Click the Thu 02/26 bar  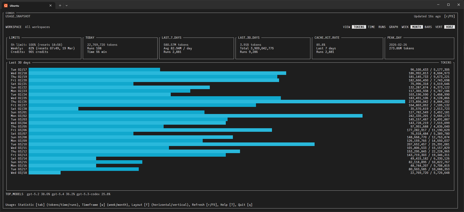(217, 101)
